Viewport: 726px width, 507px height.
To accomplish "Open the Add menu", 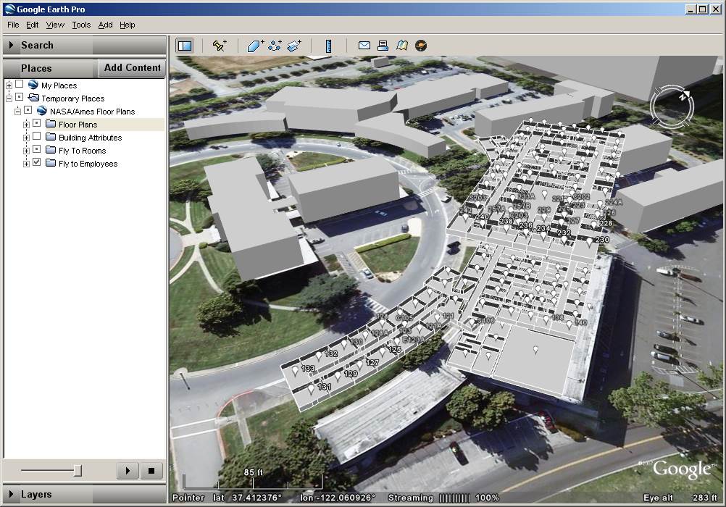I will pos(106,25).
